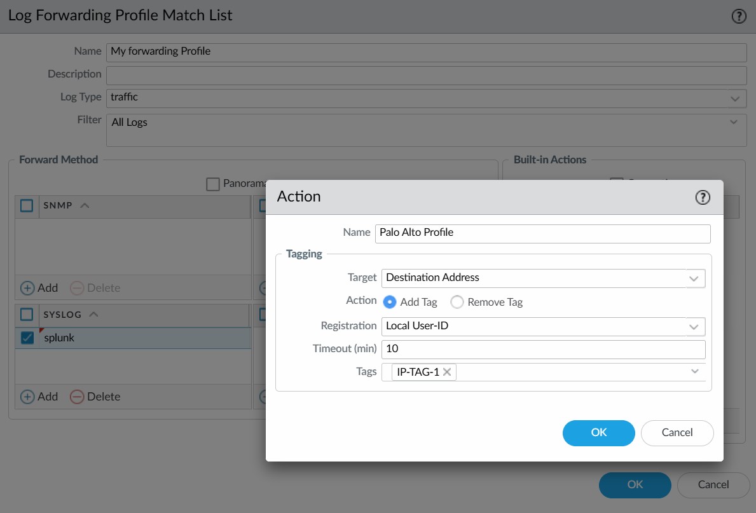The height and width of the screenshot is (513, 756).
Task: Uncheck the splunk syslog entry
Action: click(27, 338)
